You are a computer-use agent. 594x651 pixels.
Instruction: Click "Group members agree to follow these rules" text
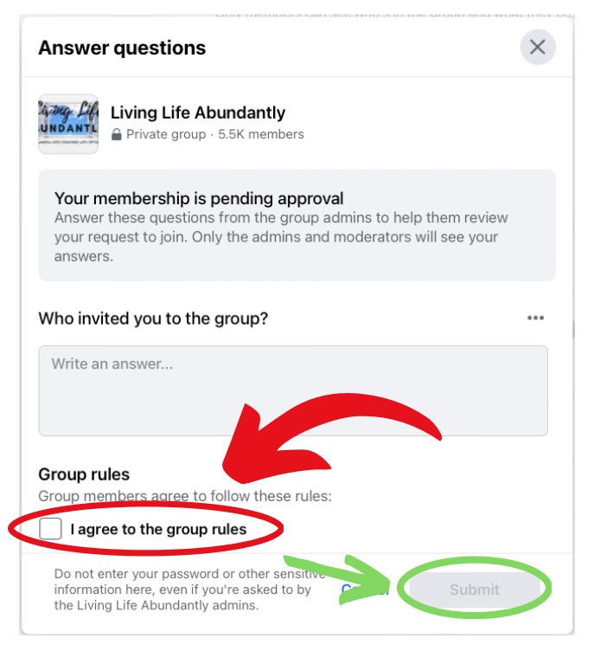pyautogui.click(x=185, y=496)
